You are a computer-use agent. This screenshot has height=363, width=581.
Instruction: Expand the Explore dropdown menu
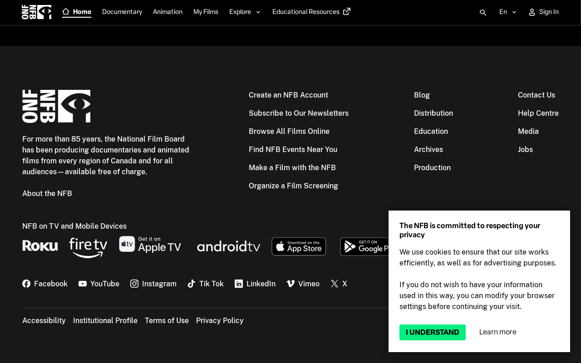pos(245,12)
